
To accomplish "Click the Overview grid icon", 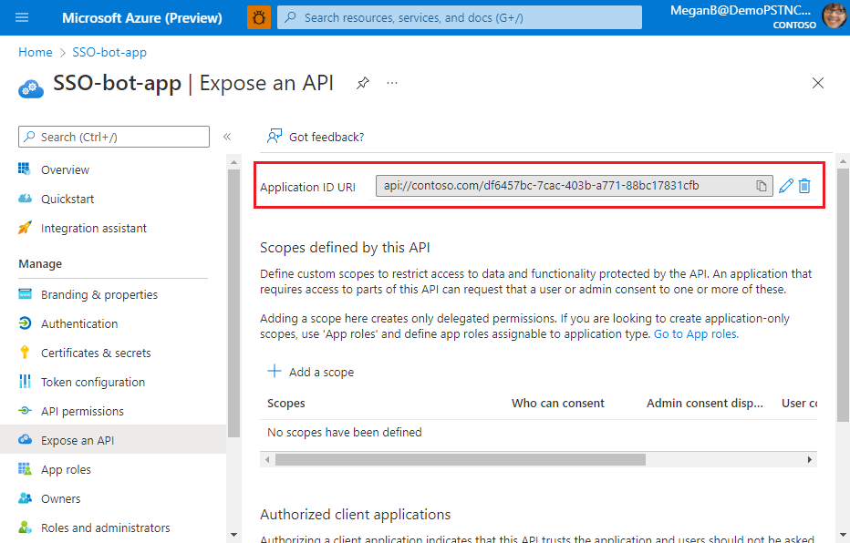I will point(25,169).
